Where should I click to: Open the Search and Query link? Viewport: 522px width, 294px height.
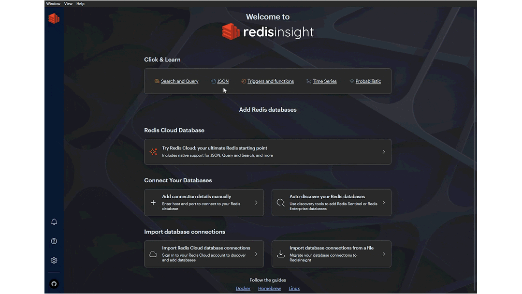[x=179, y=81]
